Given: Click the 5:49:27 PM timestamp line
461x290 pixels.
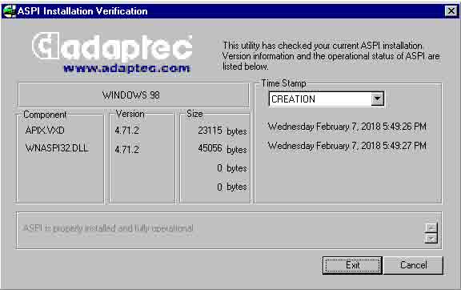Looking at the screenshot, I should pyautogui.click(x=347, y=146).
